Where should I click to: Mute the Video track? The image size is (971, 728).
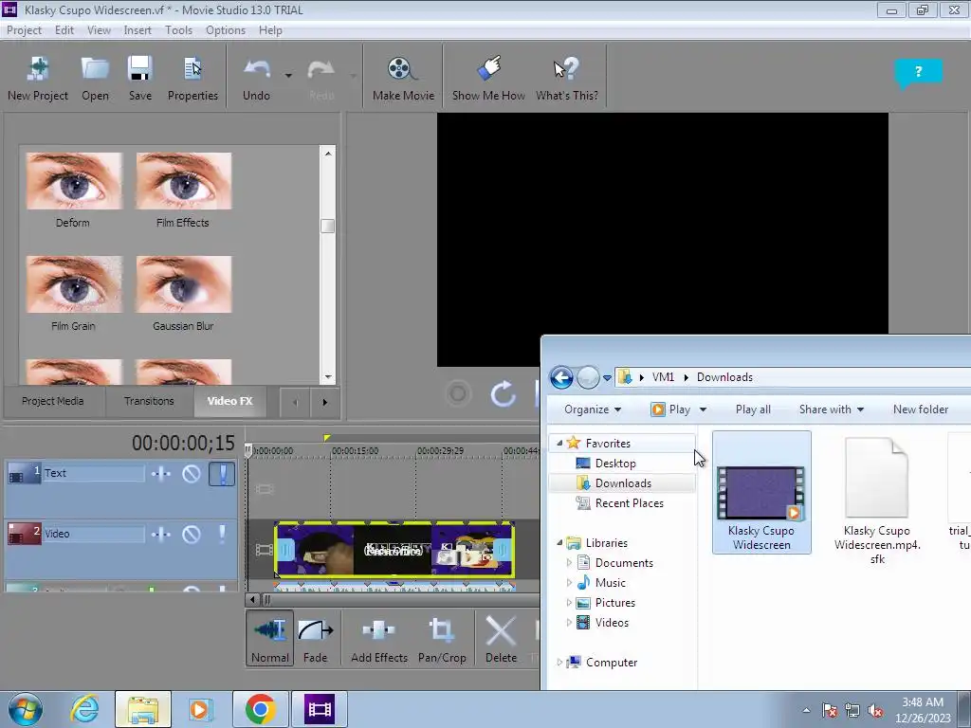click(192, 534)
